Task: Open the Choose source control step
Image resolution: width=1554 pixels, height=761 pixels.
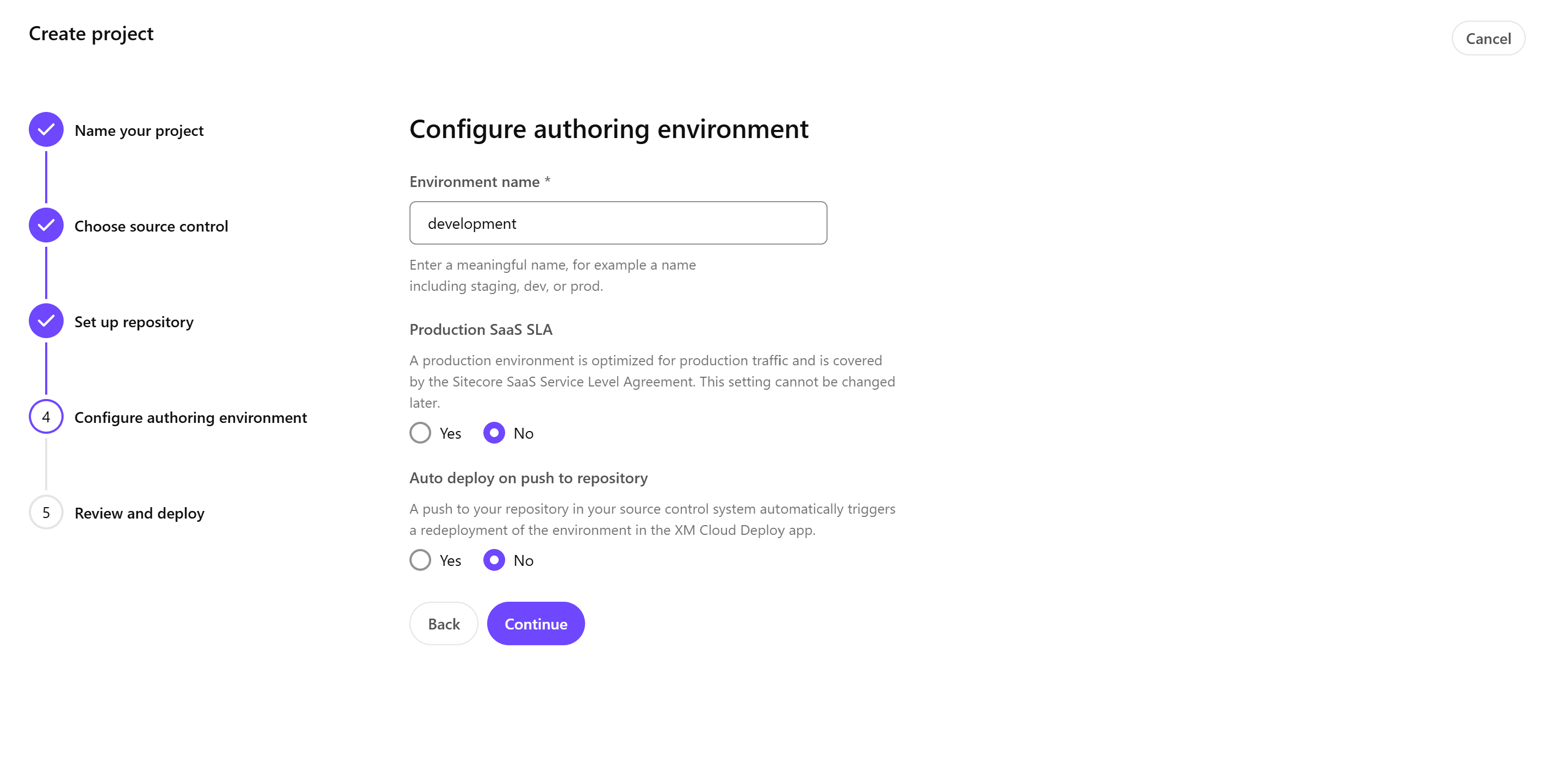Action: pos(151,227)
